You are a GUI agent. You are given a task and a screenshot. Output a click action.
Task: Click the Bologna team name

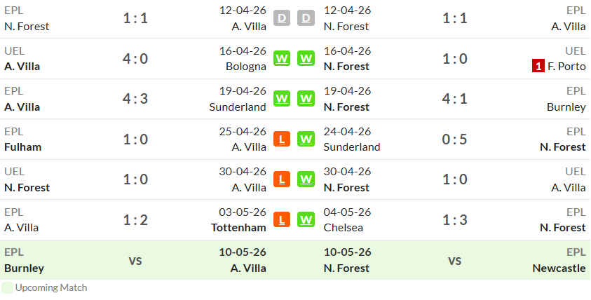(x=246, y=67)
